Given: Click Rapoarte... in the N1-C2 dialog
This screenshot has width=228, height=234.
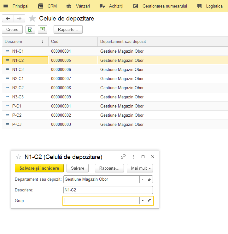Looking at the screenshot, I should click(x=109, y=168).
